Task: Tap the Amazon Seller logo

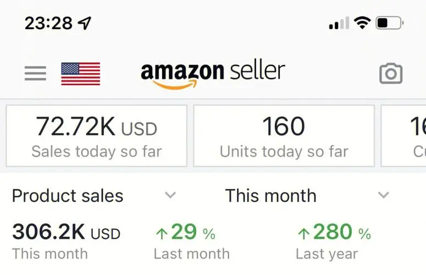Action: (213, 74)
